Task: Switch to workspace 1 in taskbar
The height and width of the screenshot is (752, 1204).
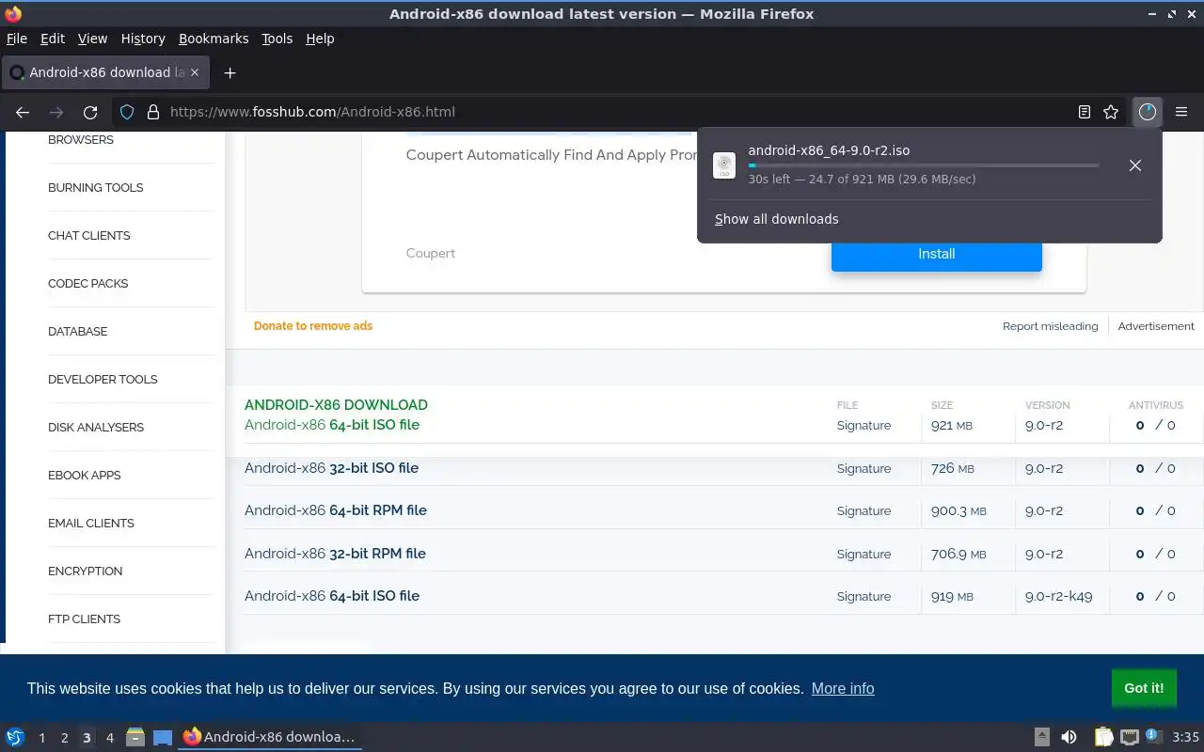Action: point(41,738)
